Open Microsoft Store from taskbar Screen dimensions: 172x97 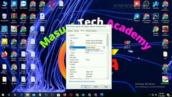click(58, 95)
